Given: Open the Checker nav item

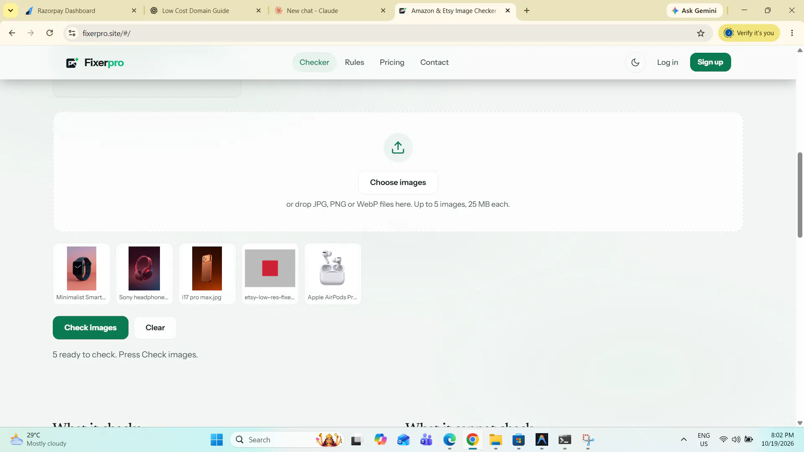Looking at the screenshot, I should (x=314, y=62).
